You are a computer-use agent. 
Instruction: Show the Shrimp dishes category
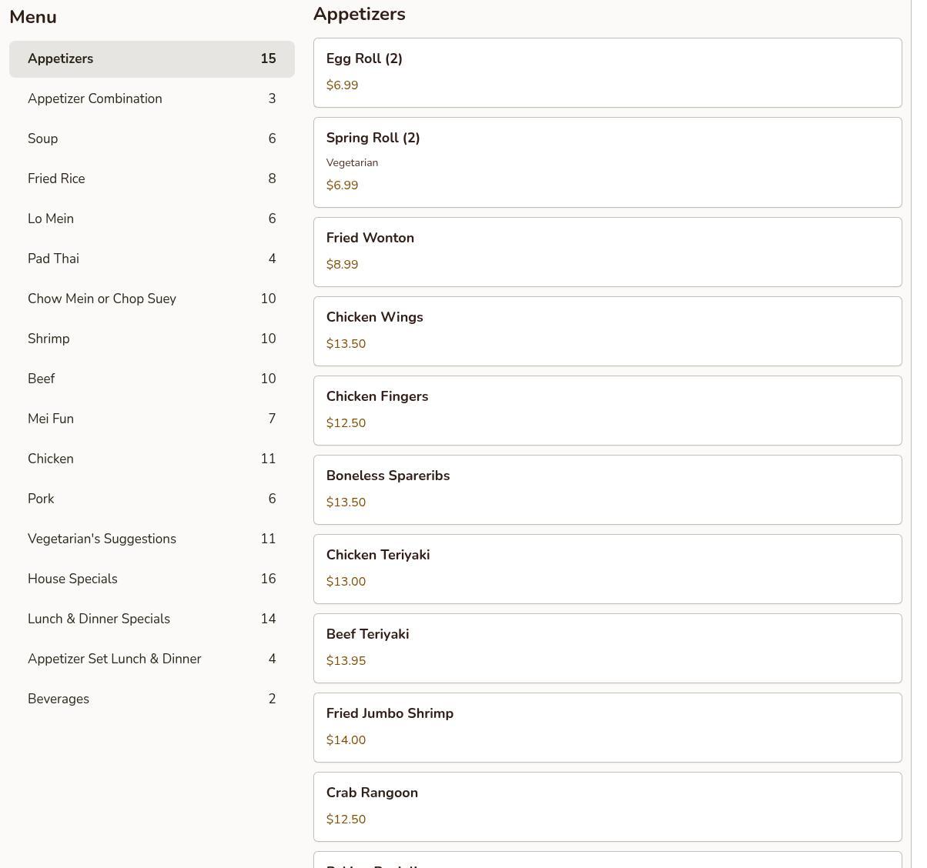[152, 339]
